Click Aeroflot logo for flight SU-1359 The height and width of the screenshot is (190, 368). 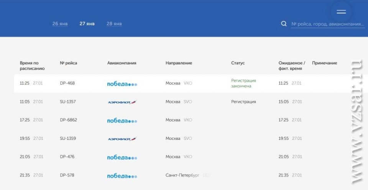point(122,139)
